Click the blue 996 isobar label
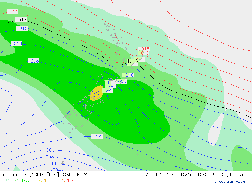Screen dimensions: 252x184 [x=53, y=163]
